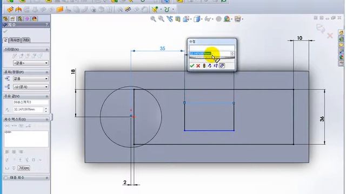Click the exit-sketch icon in confirmation corner

click(x=320, y=28)
